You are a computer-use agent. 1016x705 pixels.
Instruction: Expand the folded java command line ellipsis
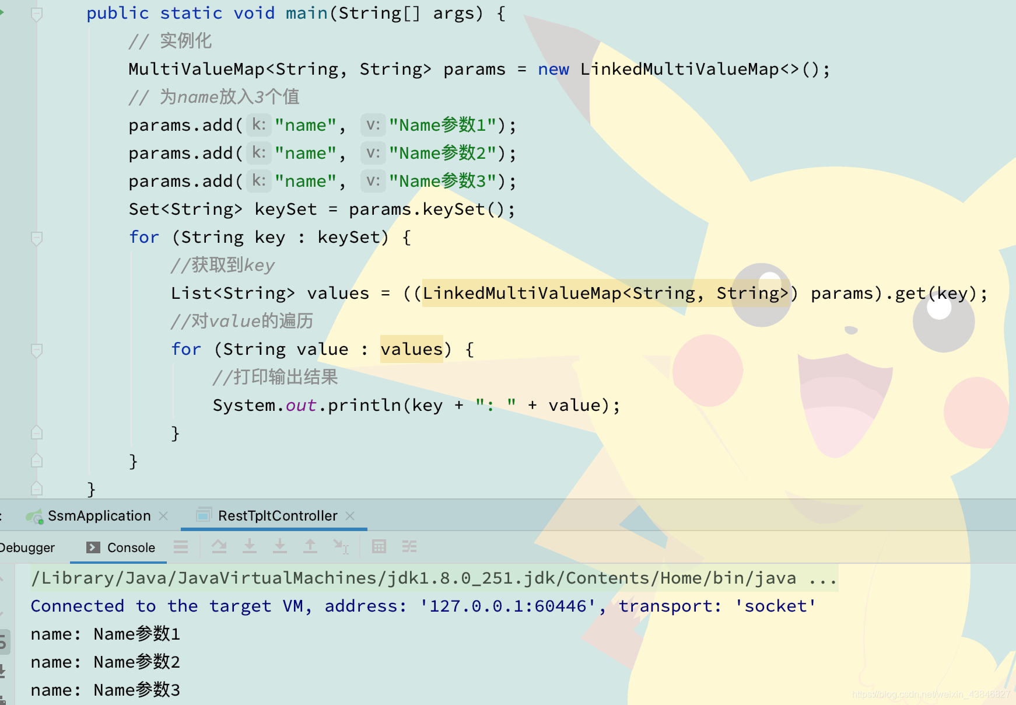click(x=823, y=578)
